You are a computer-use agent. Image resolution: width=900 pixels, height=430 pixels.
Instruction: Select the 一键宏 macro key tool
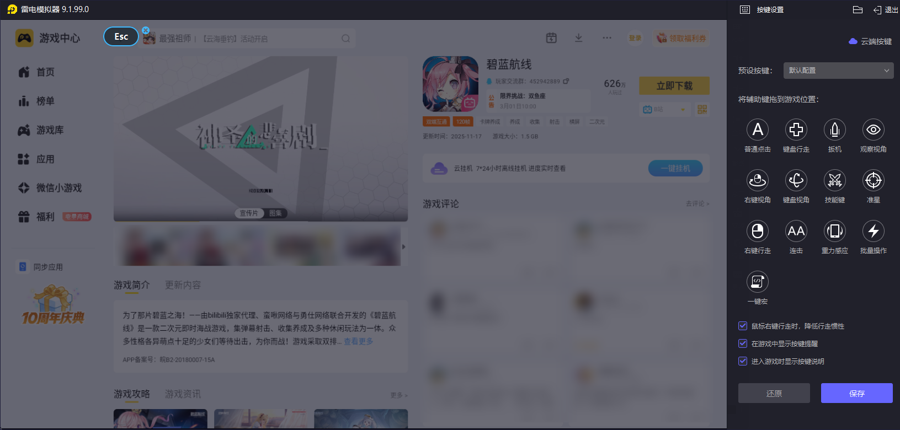click(758, 282)
